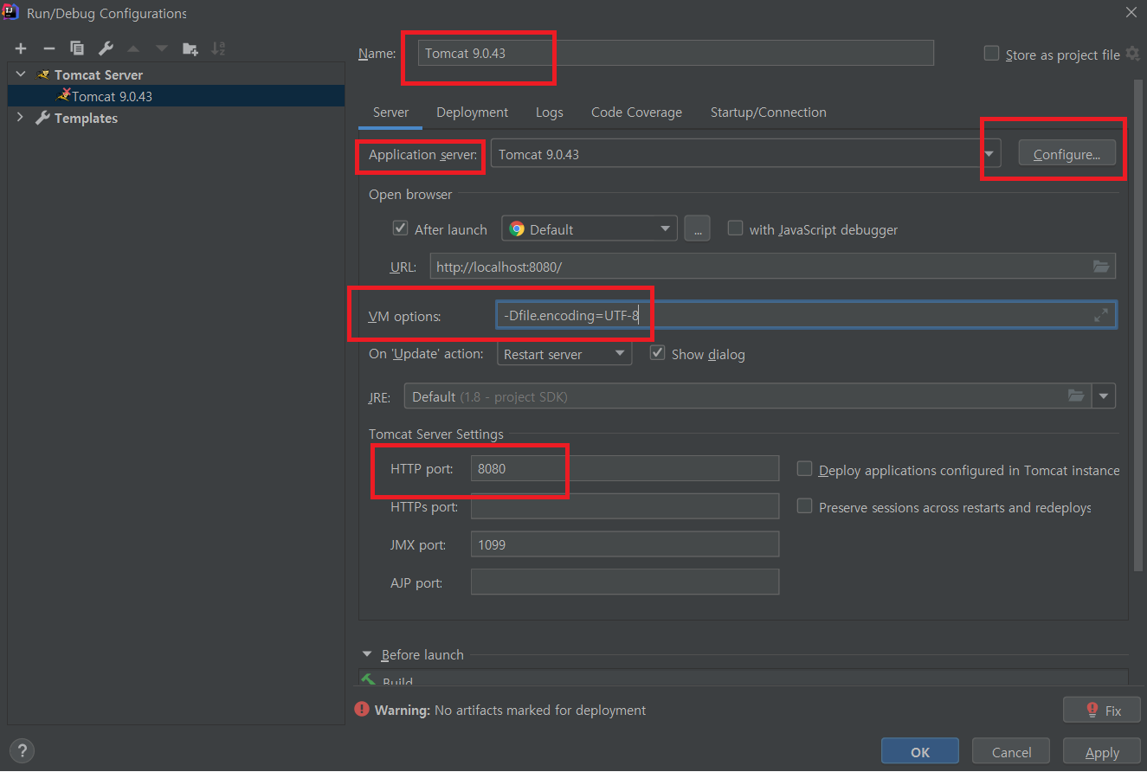Toggle After launch checkbox

[400, 228]
